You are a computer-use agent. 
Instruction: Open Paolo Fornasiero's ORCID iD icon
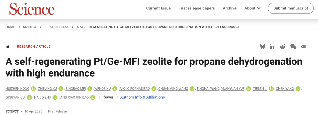154,89
